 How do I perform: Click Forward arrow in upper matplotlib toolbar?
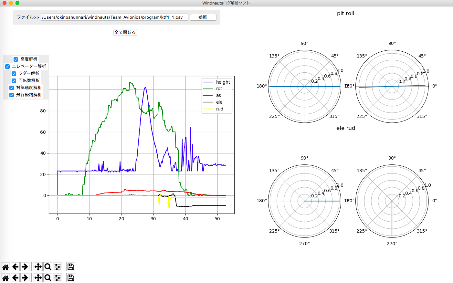pos(25,267)
